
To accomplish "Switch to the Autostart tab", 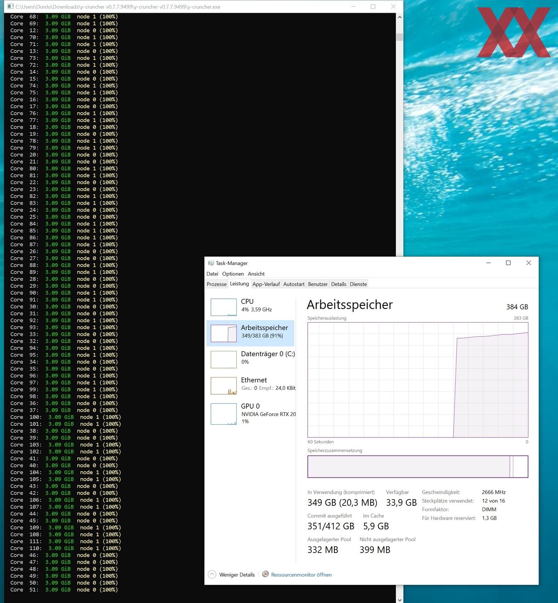I will [x=294, y=284].
